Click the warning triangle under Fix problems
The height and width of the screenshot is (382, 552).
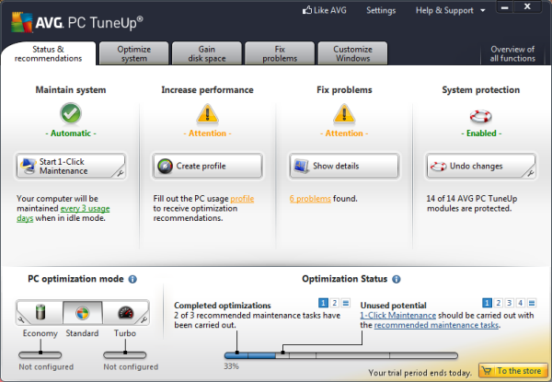tap(344, 114)
